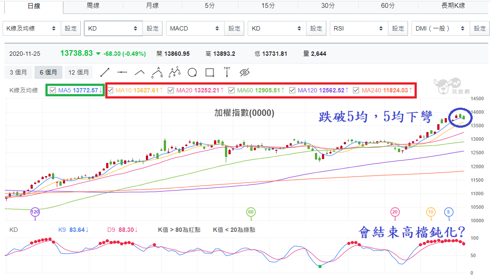Open the DMI（一般）indicator dropdown
Viewport: 491px width, 275px height.
(x=440, y=28)
